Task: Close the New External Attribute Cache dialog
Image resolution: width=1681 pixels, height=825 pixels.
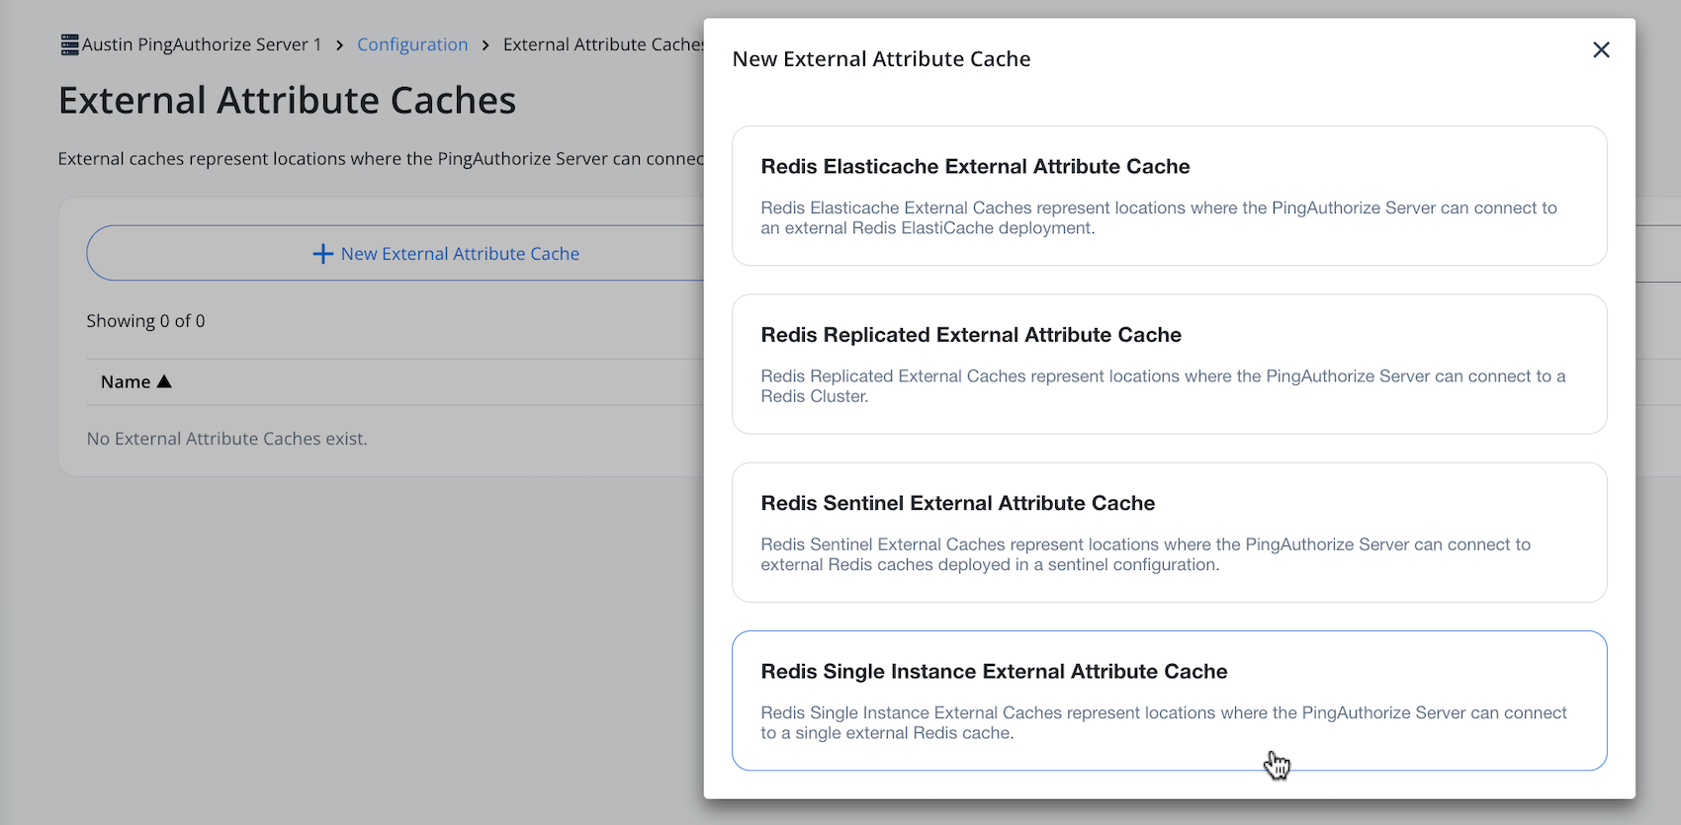Action: 1601,49
